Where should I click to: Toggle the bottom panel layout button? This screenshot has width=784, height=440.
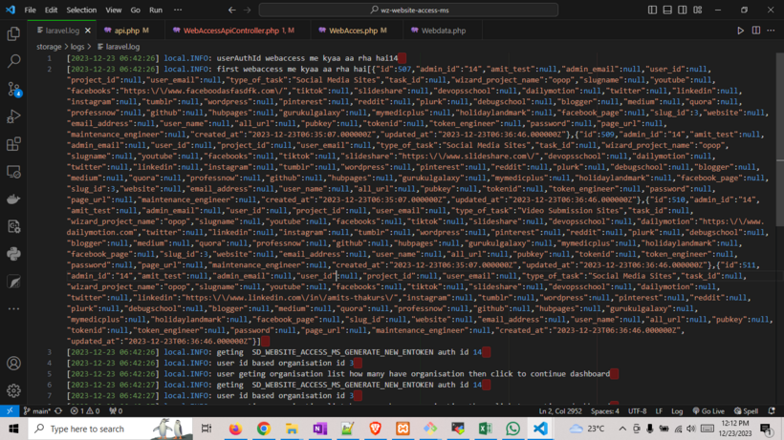click(667, 10)
